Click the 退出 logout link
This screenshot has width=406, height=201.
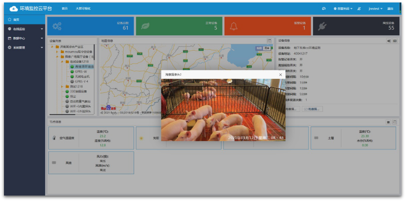coord(390,8)
